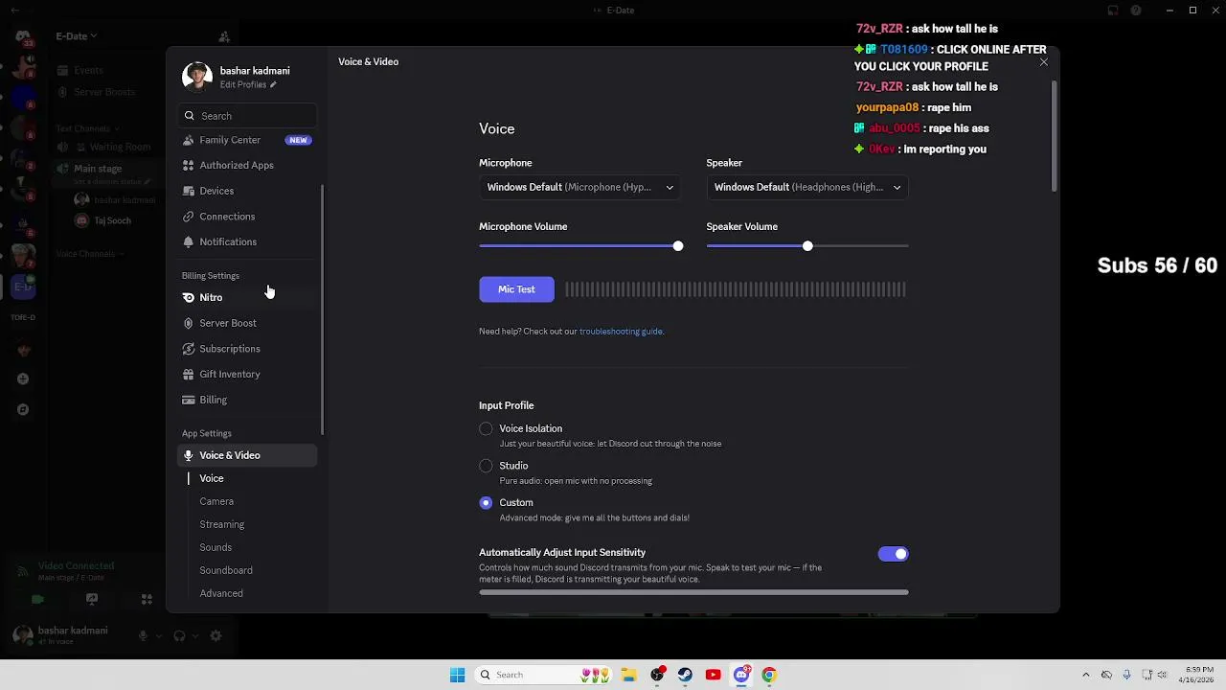The width and height of the screenshot is (1226, 690).
Task: Open Notifications settings page
Action: pos(247,241)
